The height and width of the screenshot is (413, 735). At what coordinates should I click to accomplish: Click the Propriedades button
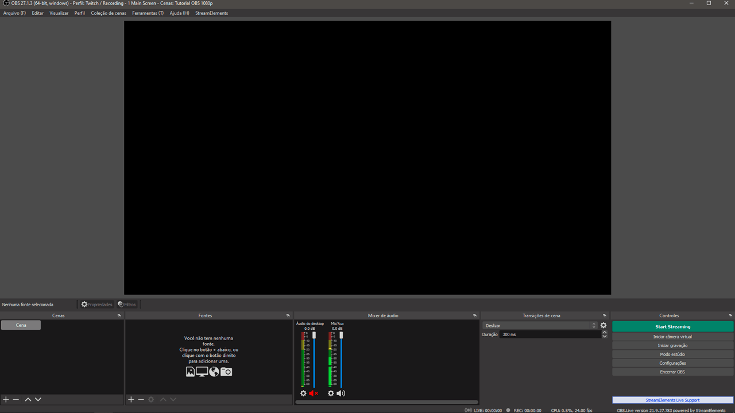click(96, 305)
